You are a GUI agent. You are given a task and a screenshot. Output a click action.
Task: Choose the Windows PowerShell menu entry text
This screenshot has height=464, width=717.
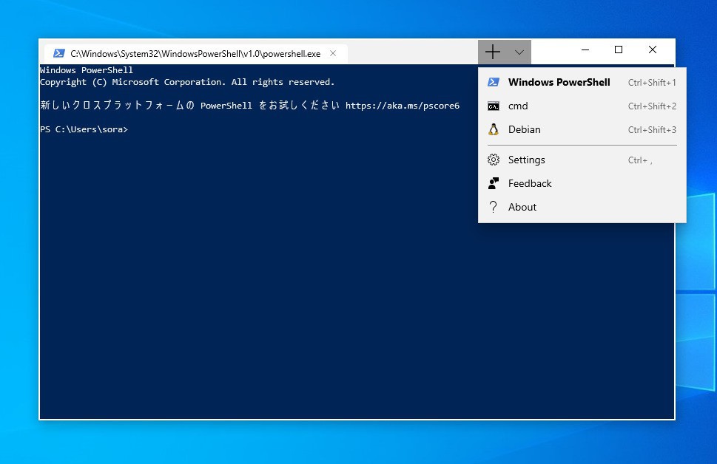pyautogui.click(x=559, y=83)
